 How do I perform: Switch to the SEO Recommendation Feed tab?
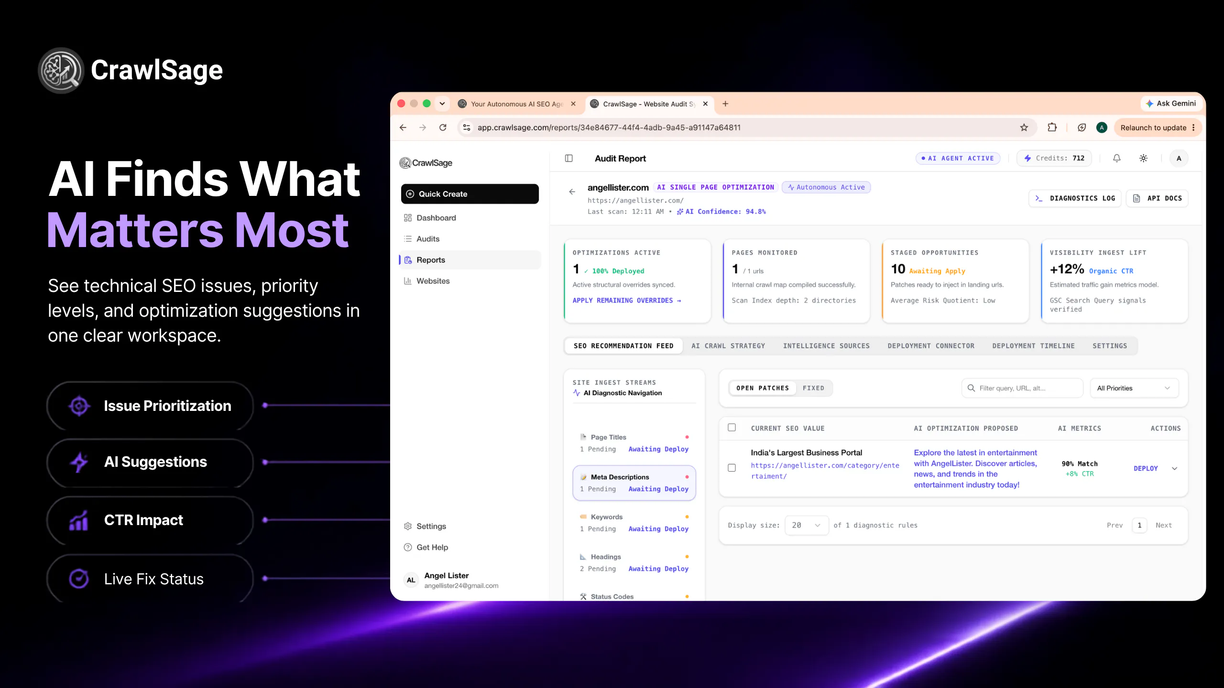pos(623,346)
